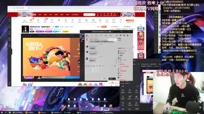
Task: Open the Windows Start button
Action: pyautogui.click(x=2, y=112)
